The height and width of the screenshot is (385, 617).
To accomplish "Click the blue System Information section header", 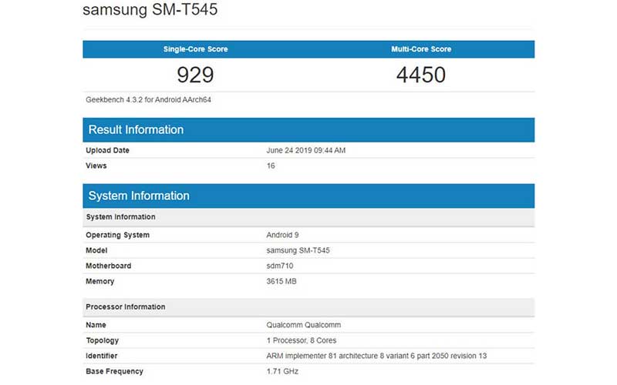I will 308,196.
